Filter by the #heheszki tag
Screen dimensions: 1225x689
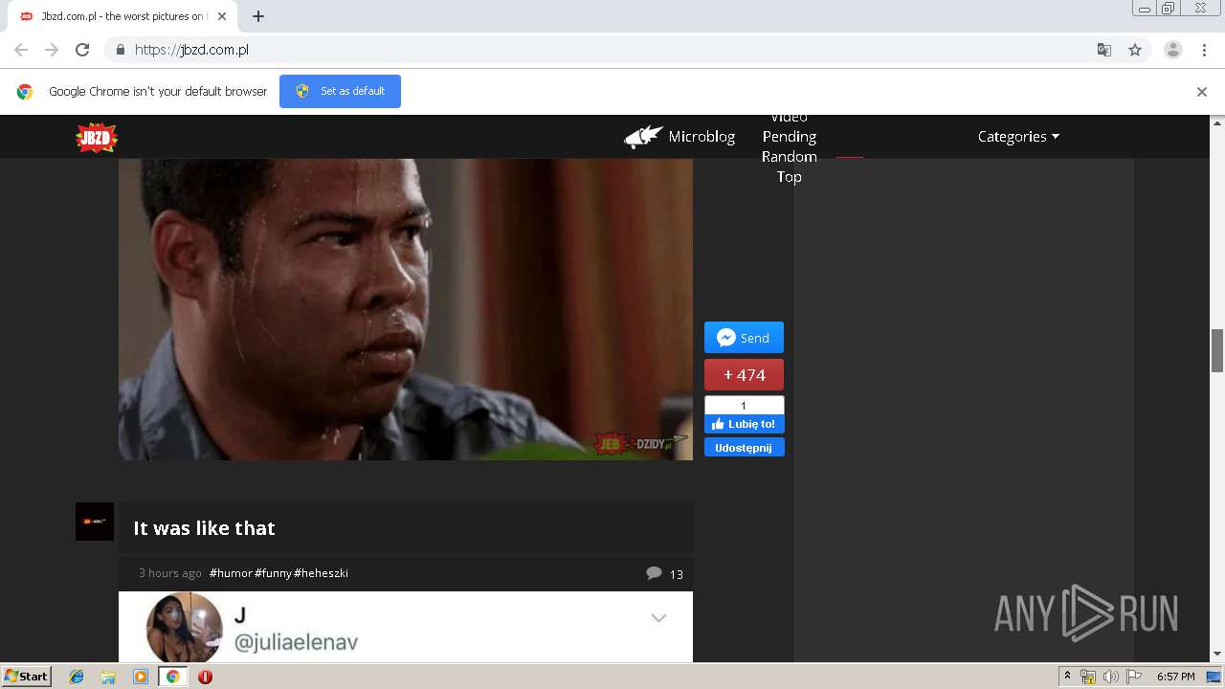coord(321,573)
